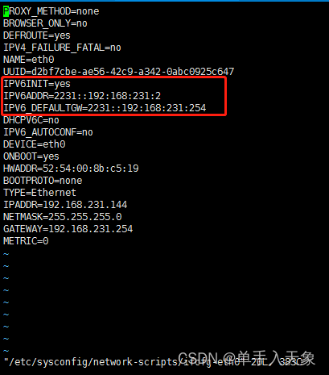
Task: Select the IPV4_FAILURE_FATAL=no line
Action: coord(62,48)
